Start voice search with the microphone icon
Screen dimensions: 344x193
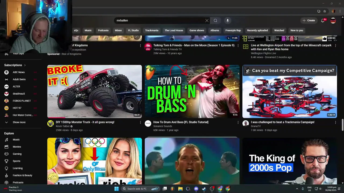(228, 20)
